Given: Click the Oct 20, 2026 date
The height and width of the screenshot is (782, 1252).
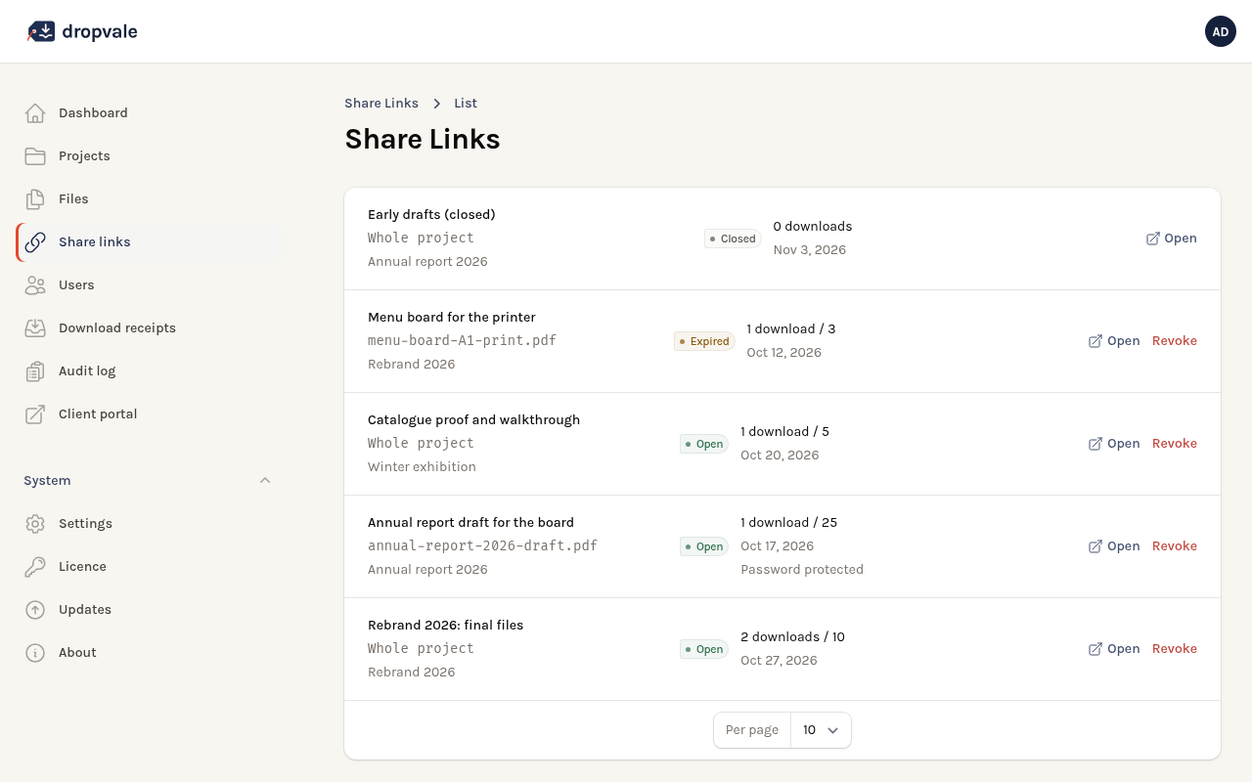Looking at the screenshot, I should [780, 456].
